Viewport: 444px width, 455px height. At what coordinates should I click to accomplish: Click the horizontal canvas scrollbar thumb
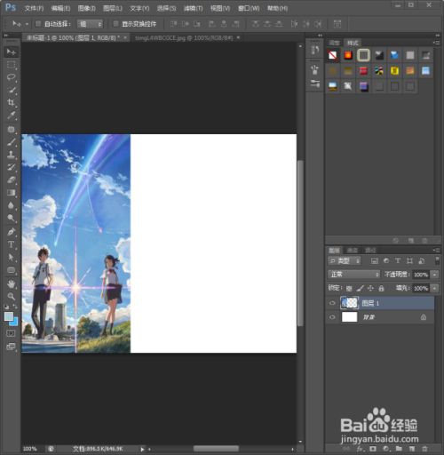tap(216, 449)
